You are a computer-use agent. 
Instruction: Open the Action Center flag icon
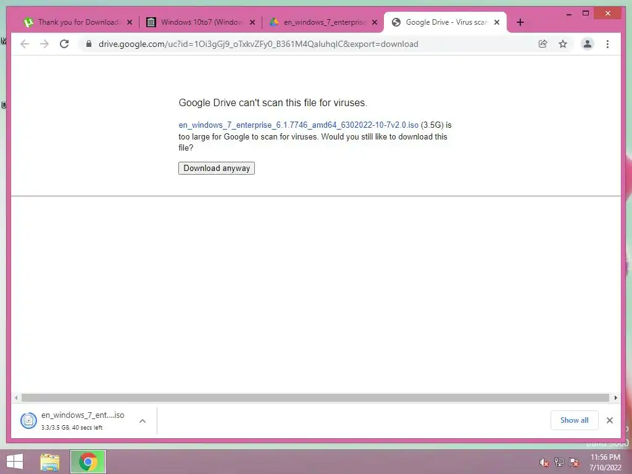(574, 462)
